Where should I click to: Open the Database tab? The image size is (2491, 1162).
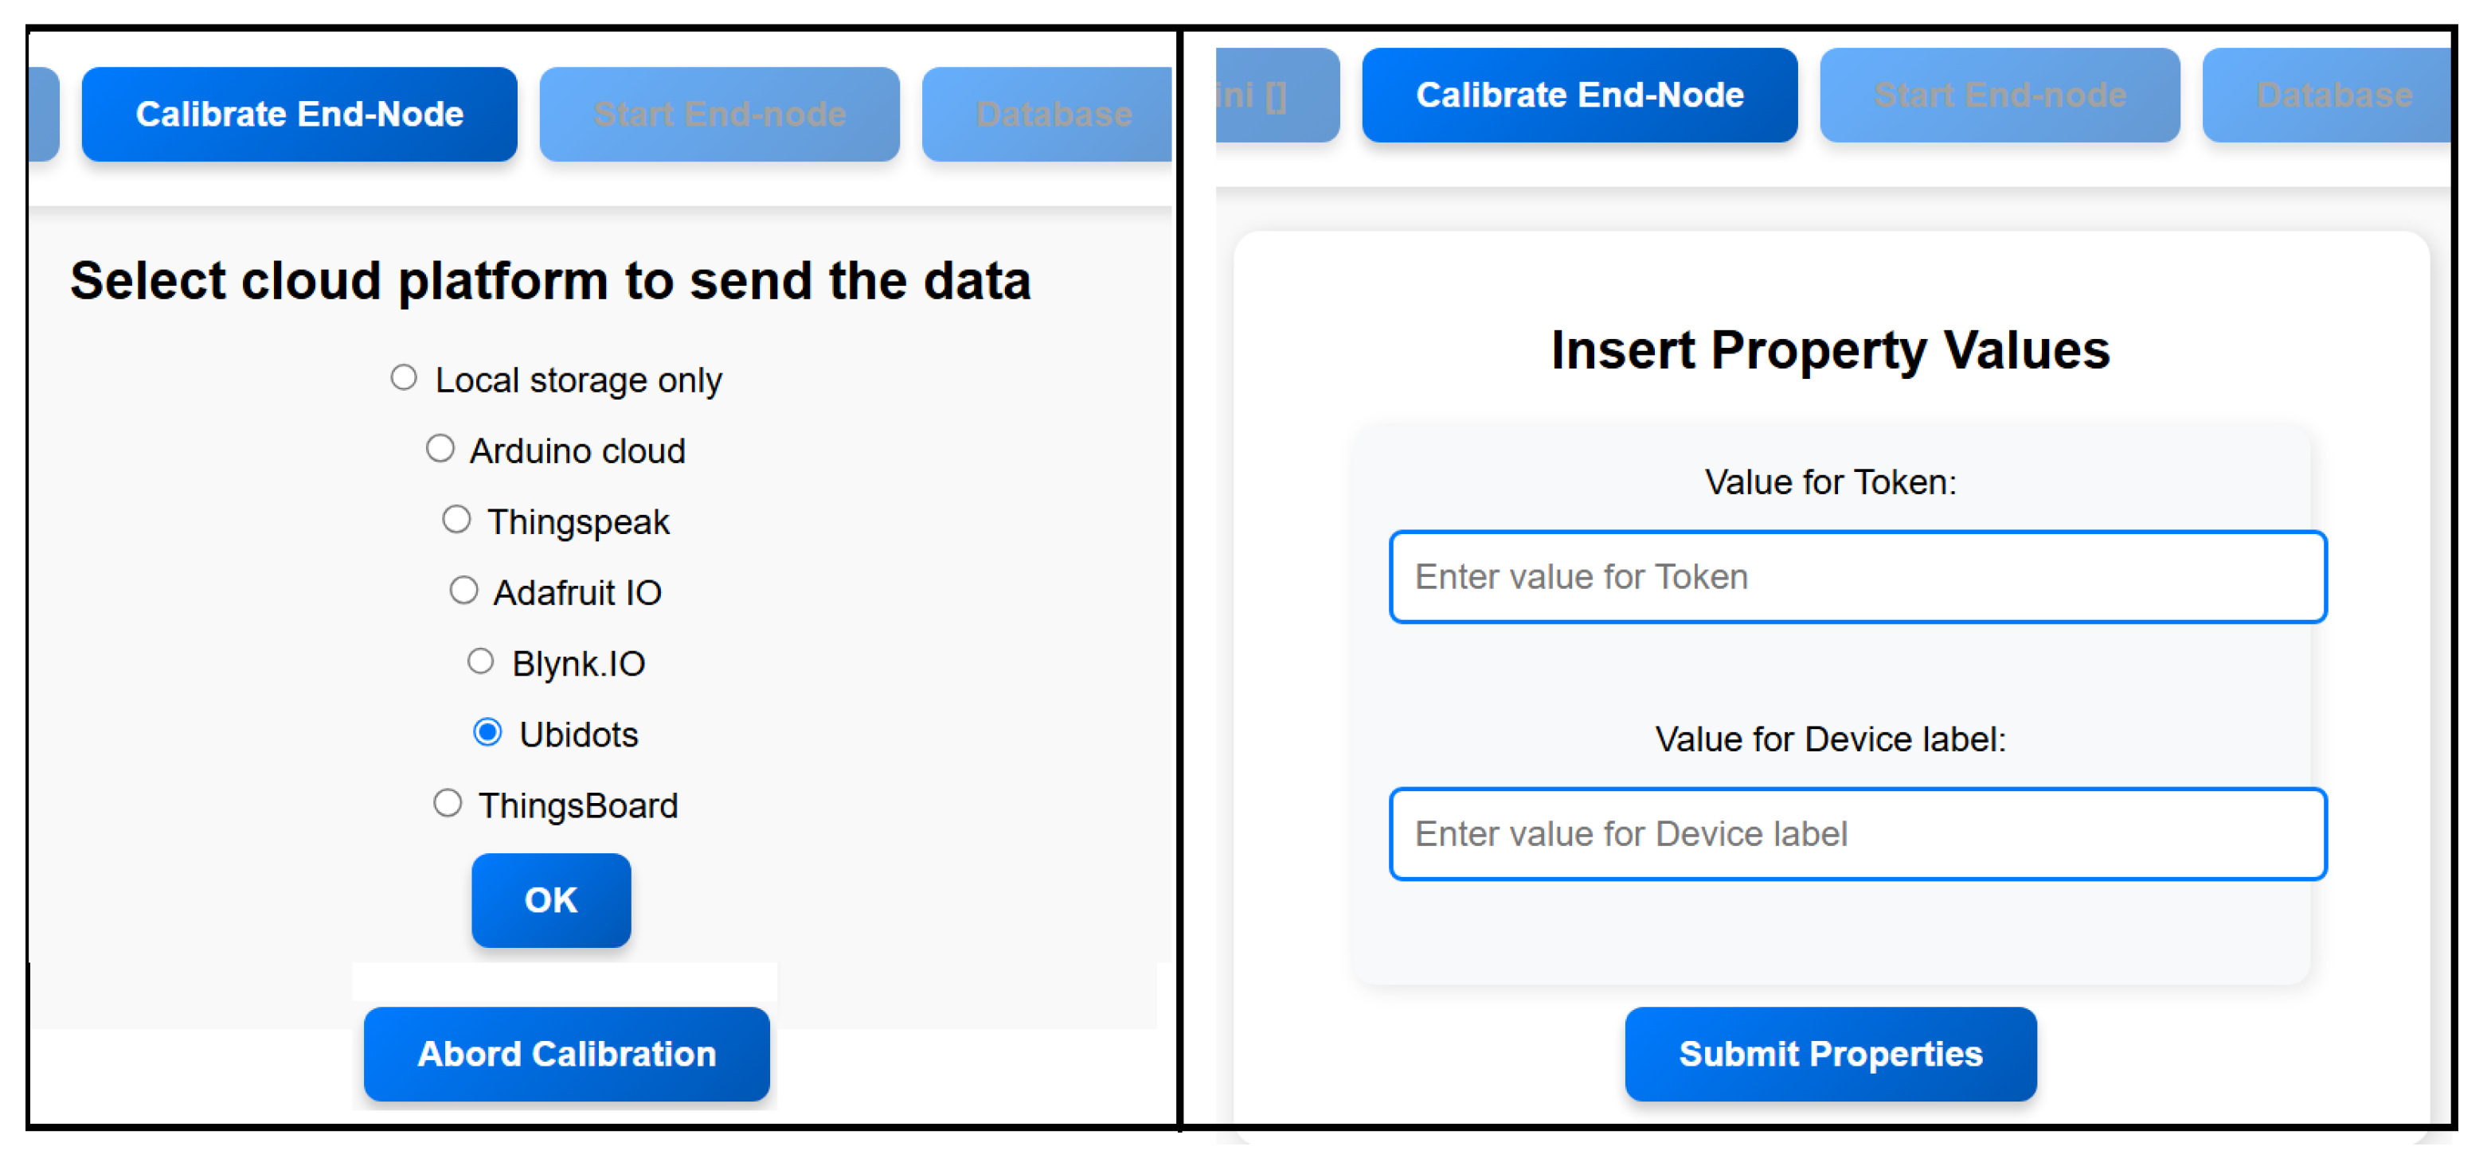pos(1054,113)
